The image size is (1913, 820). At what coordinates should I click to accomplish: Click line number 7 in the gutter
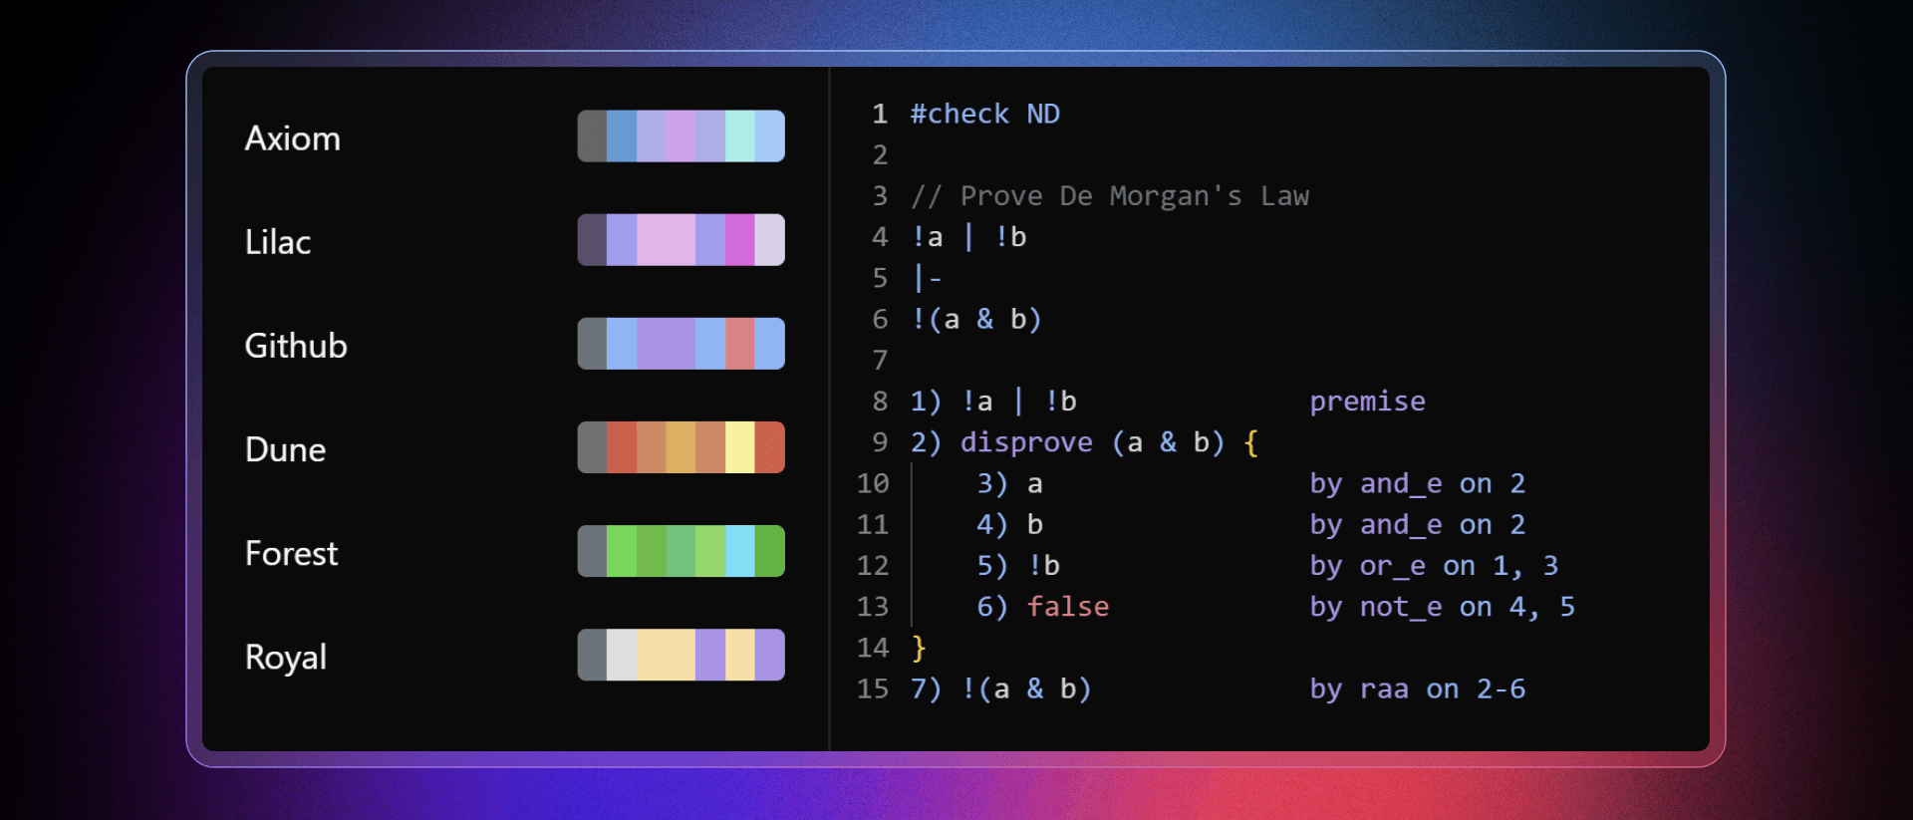click(x=880, y=360)
